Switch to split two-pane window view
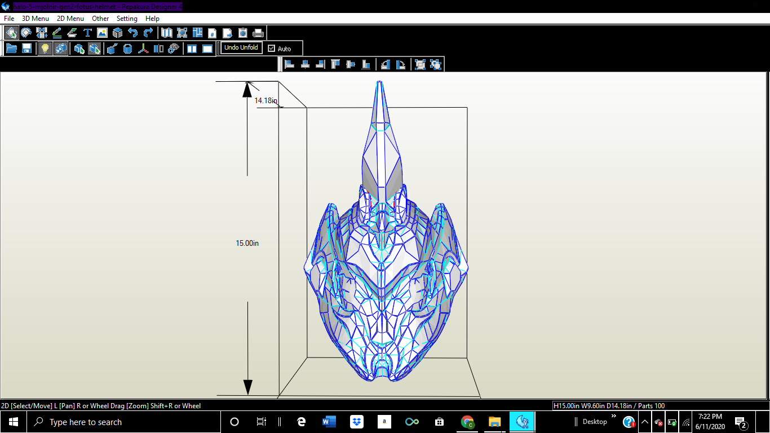Viewport: 770px width, 433px height. (x=192, y=48)
